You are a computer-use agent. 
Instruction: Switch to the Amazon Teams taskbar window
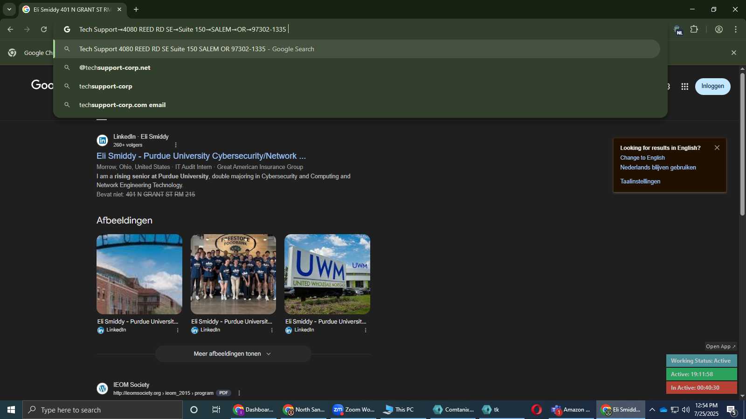tap(571, 410)
